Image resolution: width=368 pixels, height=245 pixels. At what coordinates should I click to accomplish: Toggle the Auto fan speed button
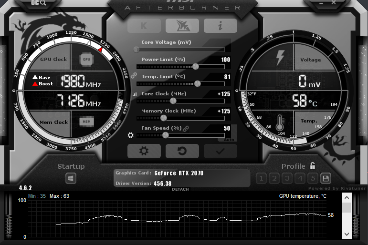point(229,140)
